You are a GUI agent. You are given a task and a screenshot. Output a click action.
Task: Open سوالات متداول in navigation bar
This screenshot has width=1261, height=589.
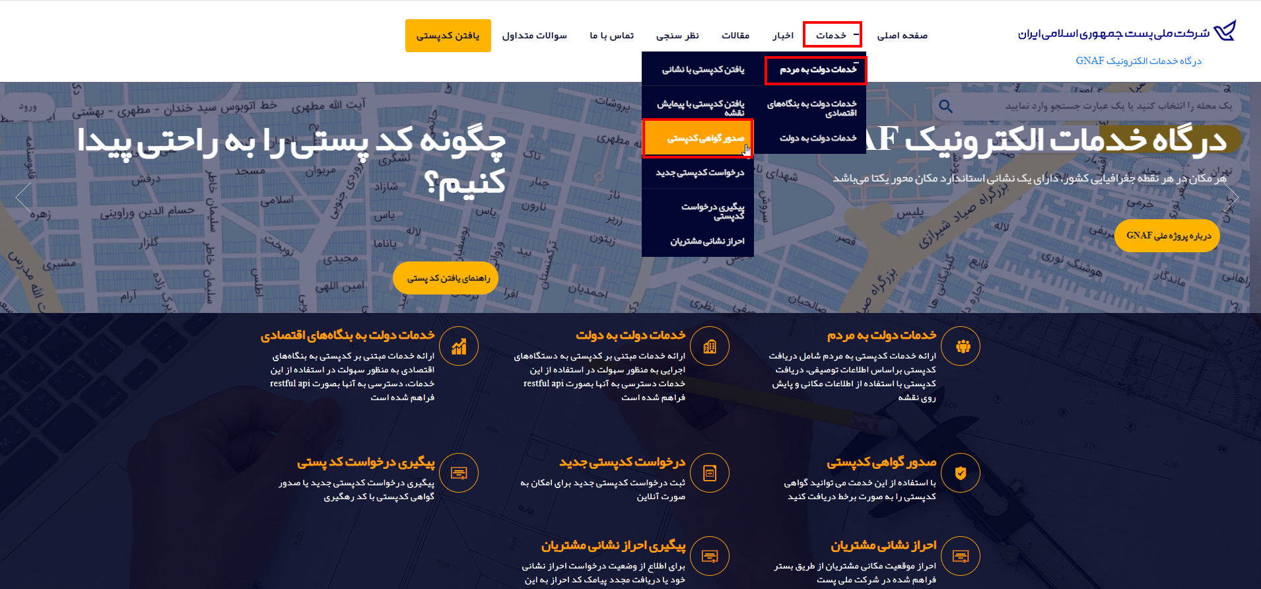pos(534,36)
